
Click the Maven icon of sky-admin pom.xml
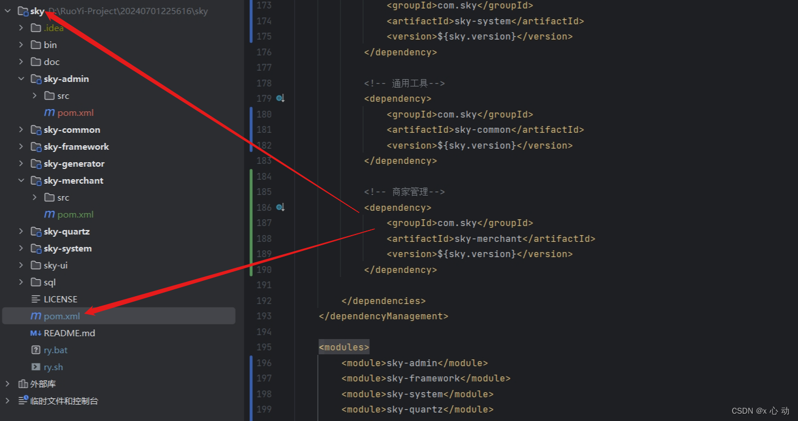click(49, 113)
